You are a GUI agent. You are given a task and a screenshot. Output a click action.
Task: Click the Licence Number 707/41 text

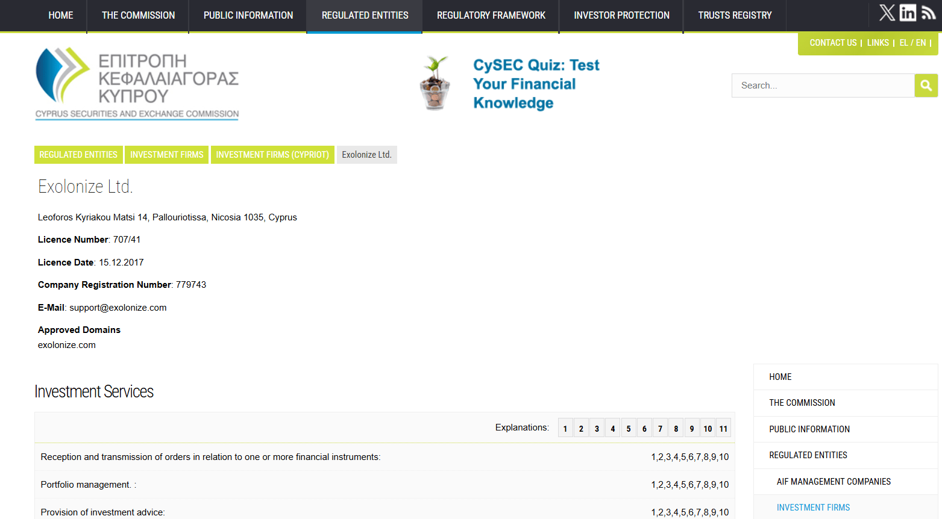pyautogui.click(x=89, y=240)
